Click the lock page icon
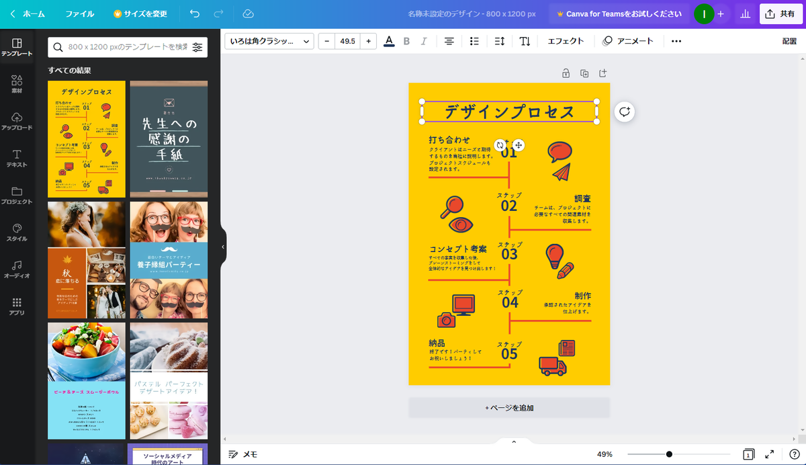This screenshot has width=806, height=465. 566,73
